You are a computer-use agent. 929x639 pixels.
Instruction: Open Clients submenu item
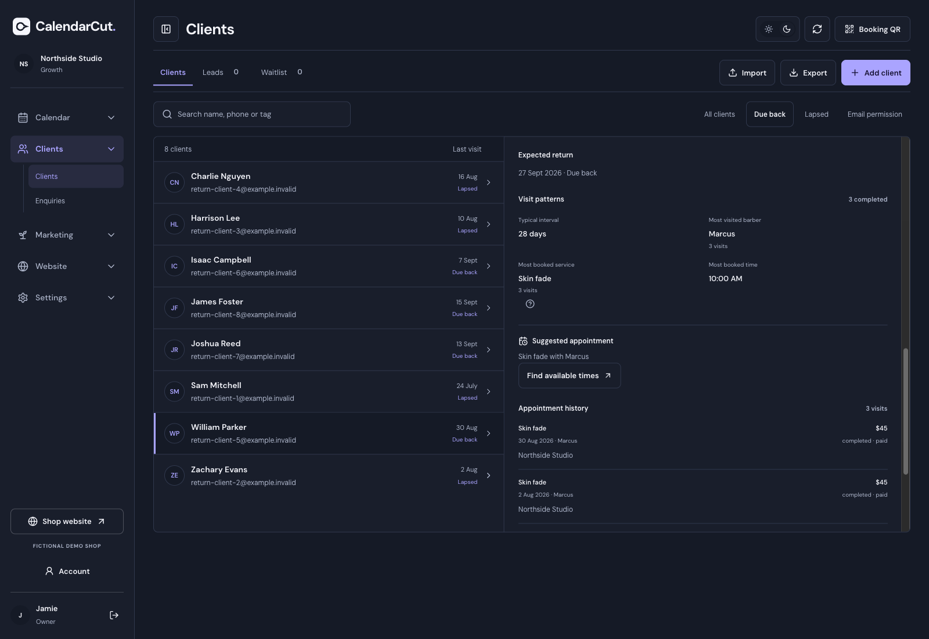pyautogui.click(x=76, y=177)
